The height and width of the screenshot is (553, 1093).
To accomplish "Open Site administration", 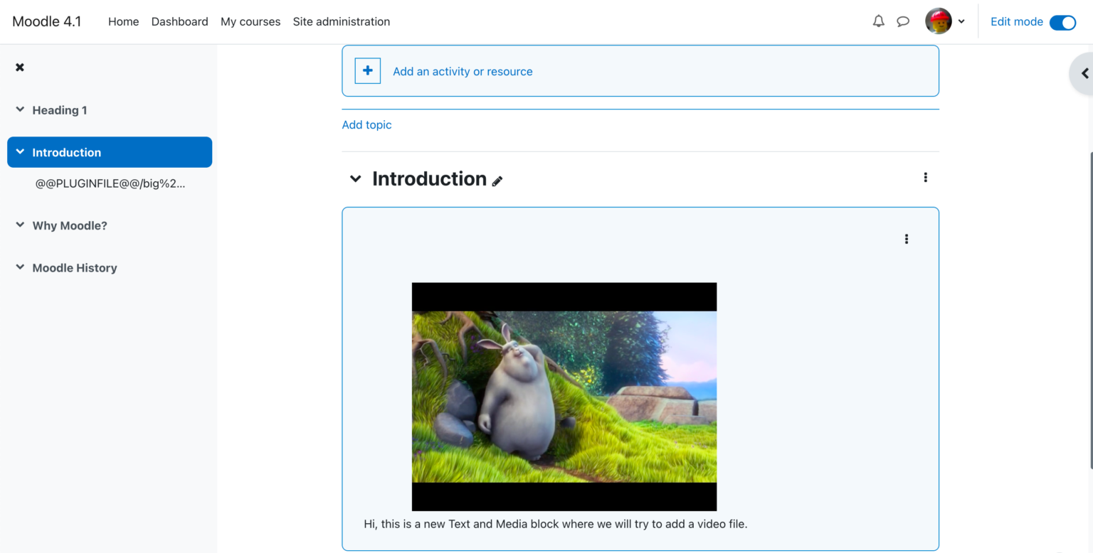I will pyautogui.click(x=342, y=21).
